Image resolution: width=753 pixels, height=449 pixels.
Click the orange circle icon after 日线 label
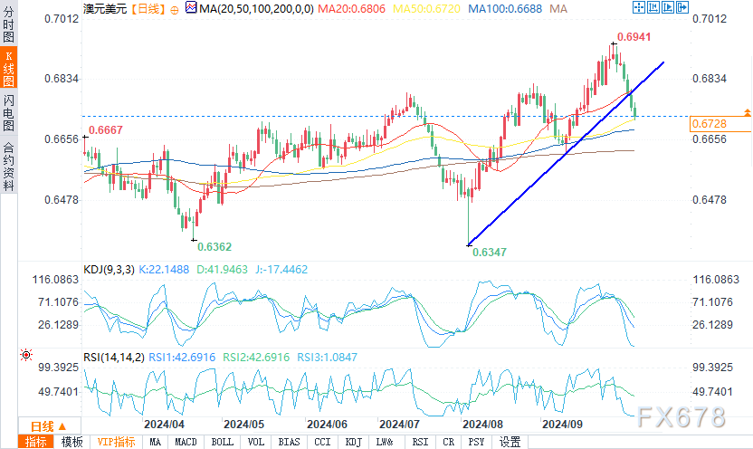click(175, 10)
